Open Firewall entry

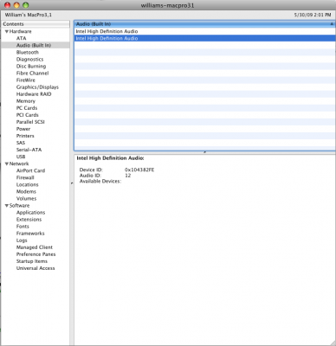tap(25, 177)
